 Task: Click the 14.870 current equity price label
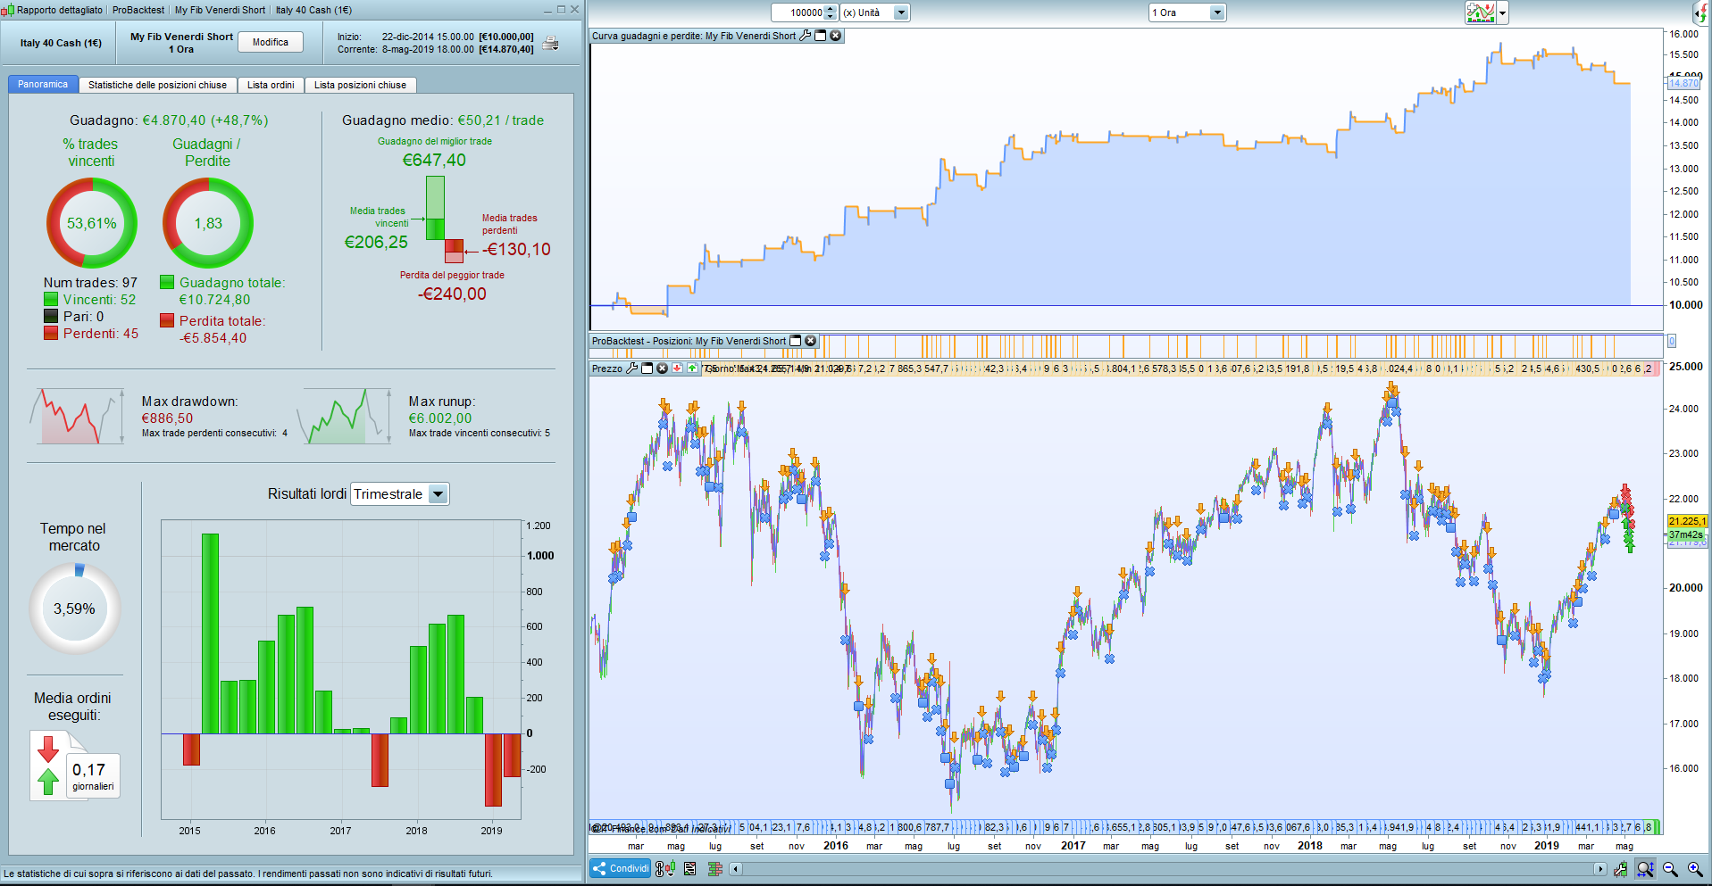tap(1684, 83)
